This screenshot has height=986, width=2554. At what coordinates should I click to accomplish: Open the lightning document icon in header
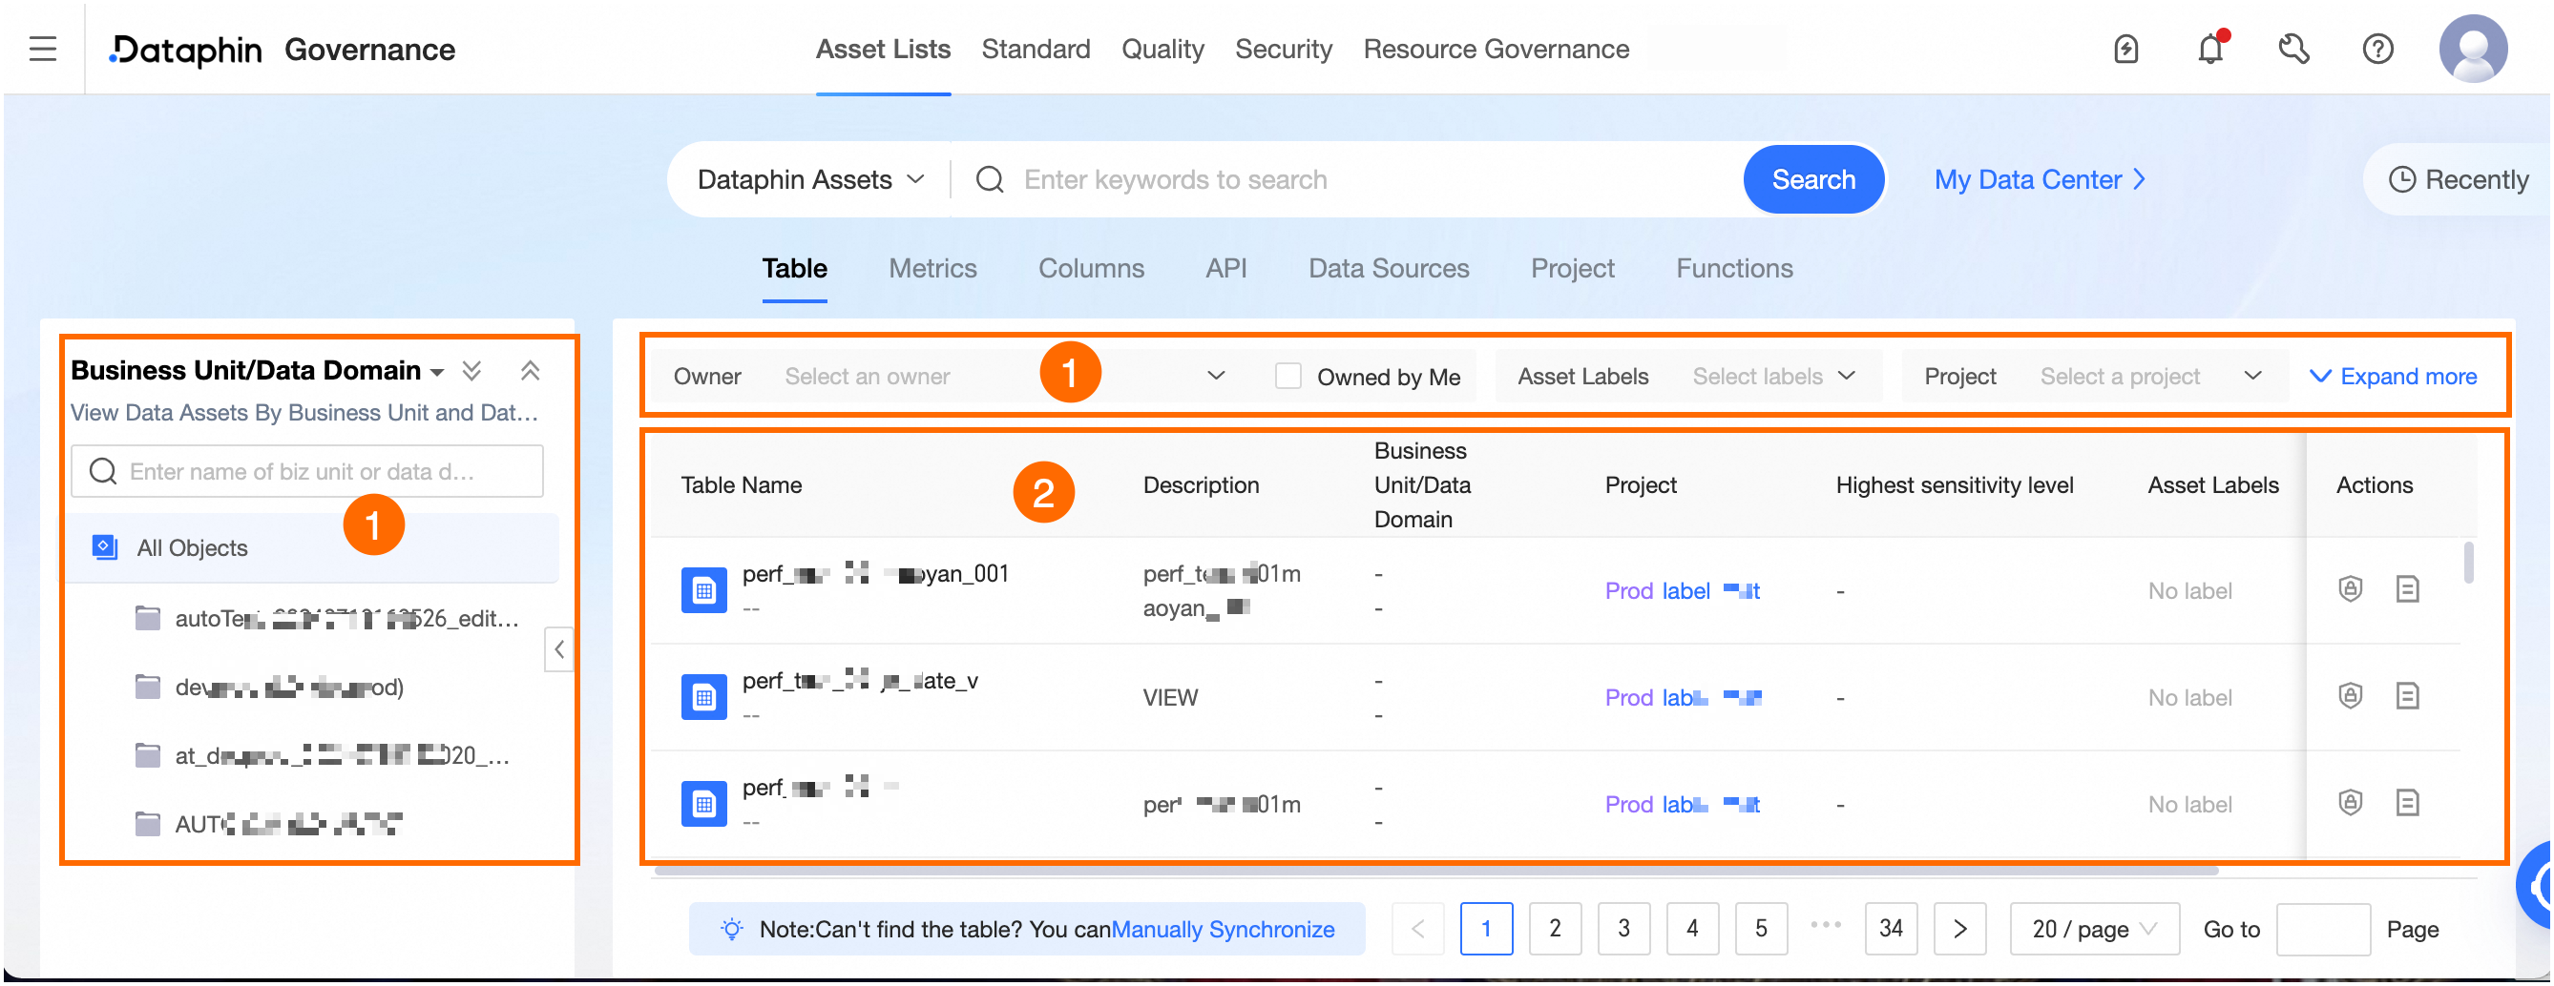[2125, 49]
